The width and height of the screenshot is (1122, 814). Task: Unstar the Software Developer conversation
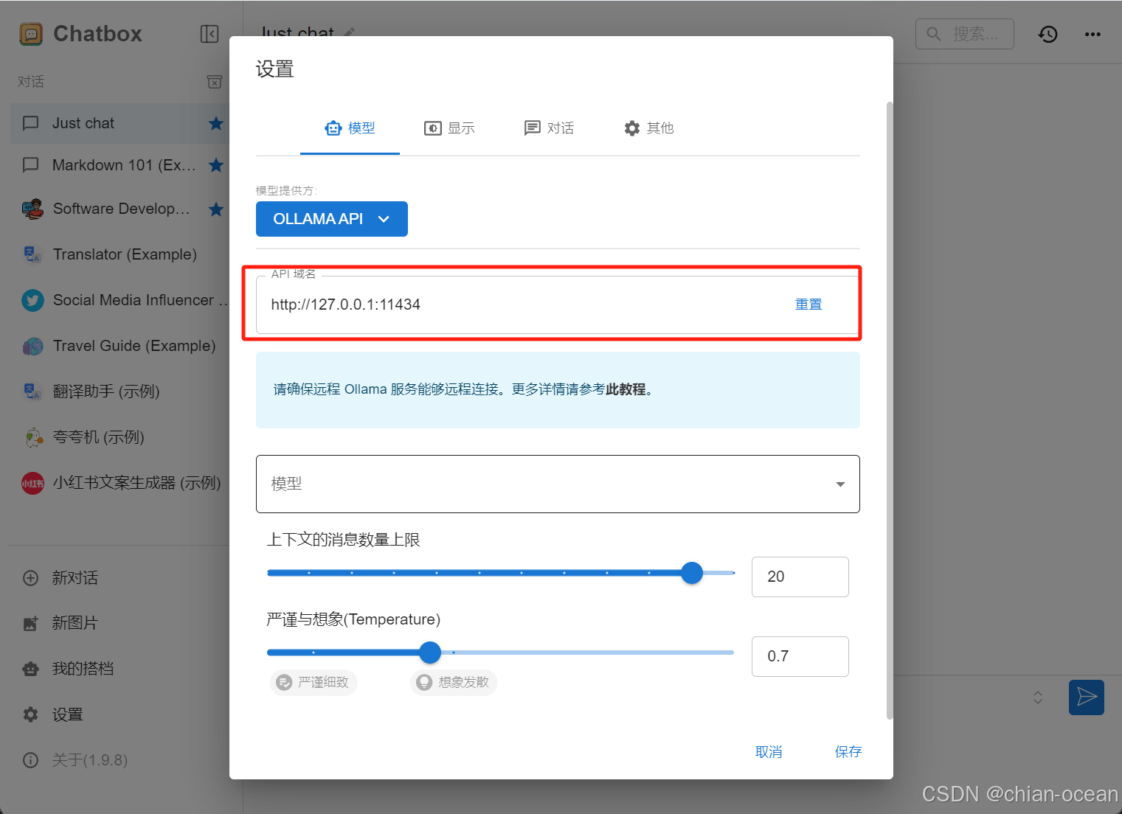coord(215,209)
